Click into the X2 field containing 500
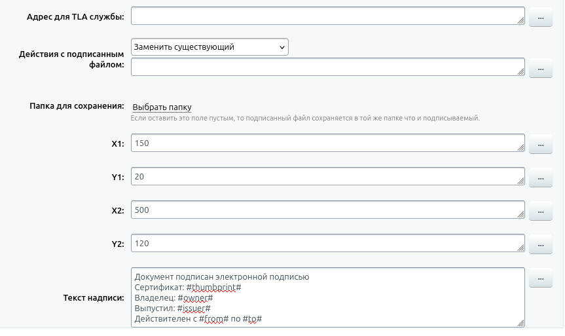This screenshot has height=336, width=565. click(327, 210)
